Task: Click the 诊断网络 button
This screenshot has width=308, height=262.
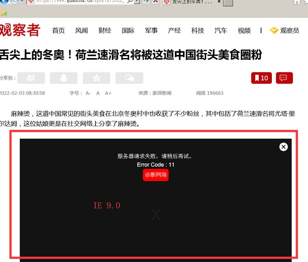Action: [x=156, y=175]
